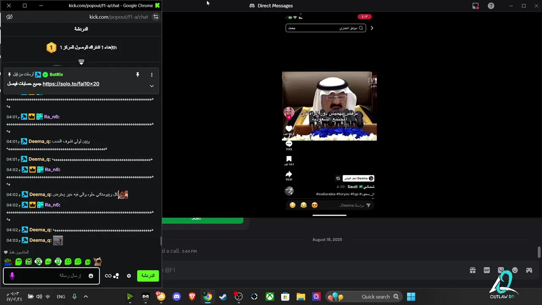This screenshot has width=542, height=305.
Task: Select the angry green square emote
Action: pos(28,262)
